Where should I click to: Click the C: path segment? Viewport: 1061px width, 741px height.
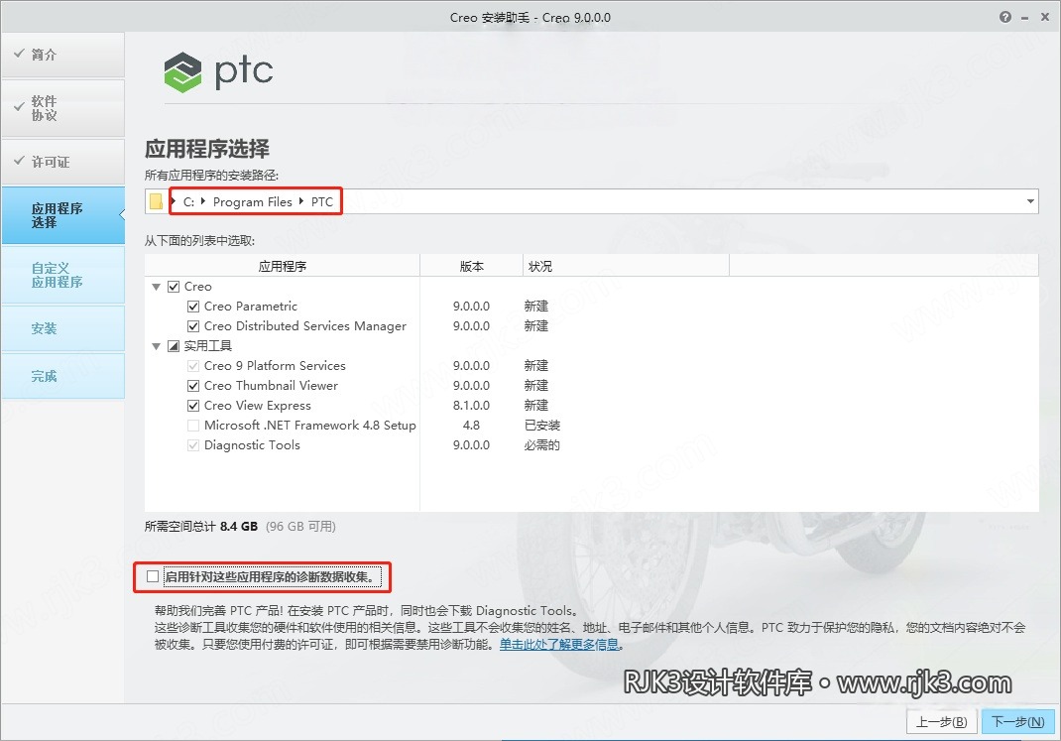point(188,201)
